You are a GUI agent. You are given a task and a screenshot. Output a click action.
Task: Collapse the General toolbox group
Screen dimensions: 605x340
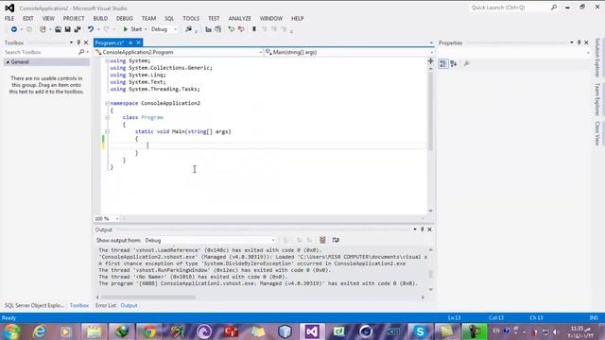pos(8,62)
